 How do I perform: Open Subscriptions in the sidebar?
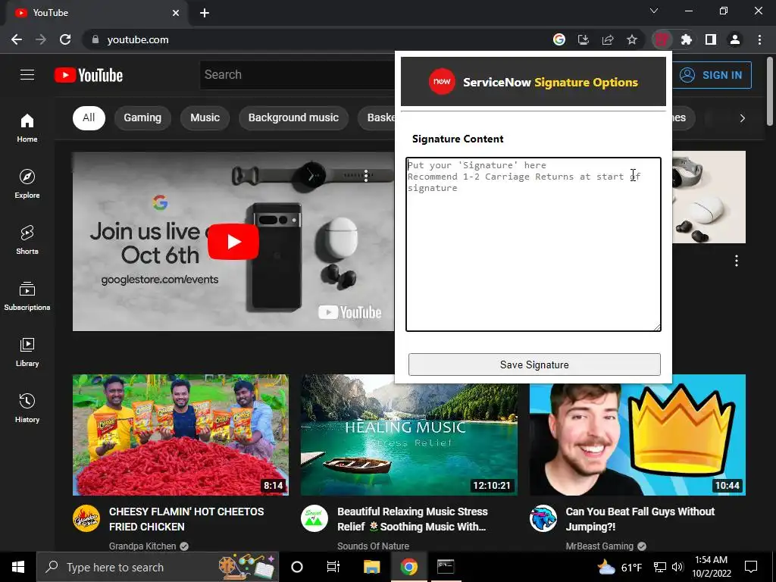click(27, 296)
